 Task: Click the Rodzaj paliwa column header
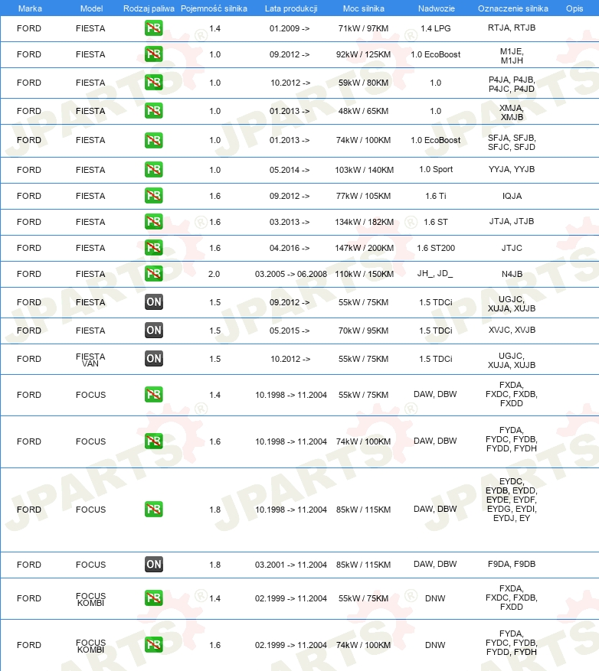coord(149,8)
